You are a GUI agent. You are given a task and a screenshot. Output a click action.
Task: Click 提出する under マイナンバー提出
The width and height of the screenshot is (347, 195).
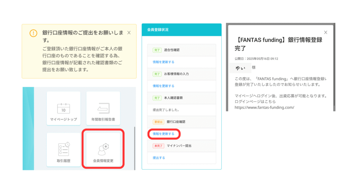pyautogui.click(x=159, y=158)
